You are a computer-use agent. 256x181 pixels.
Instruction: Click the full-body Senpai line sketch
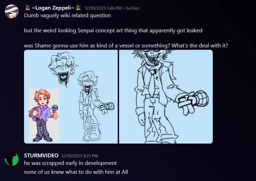pyautogui.click(x=95, y=106)
